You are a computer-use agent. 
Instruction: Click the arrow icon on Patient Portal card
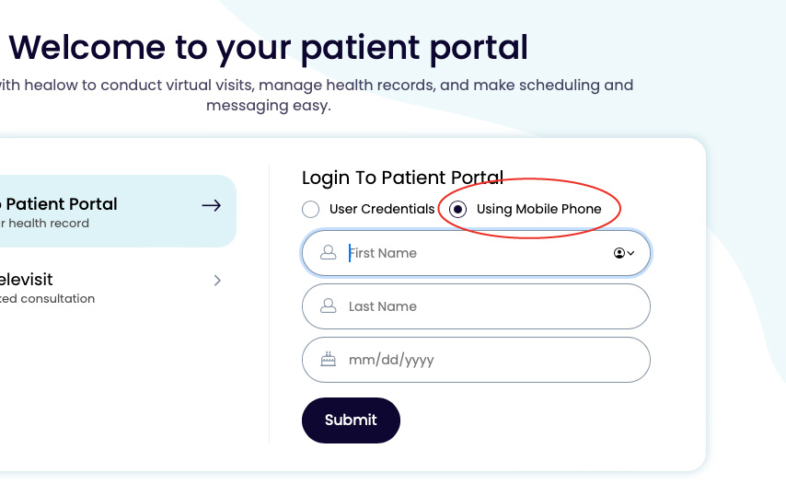(212, 205)
